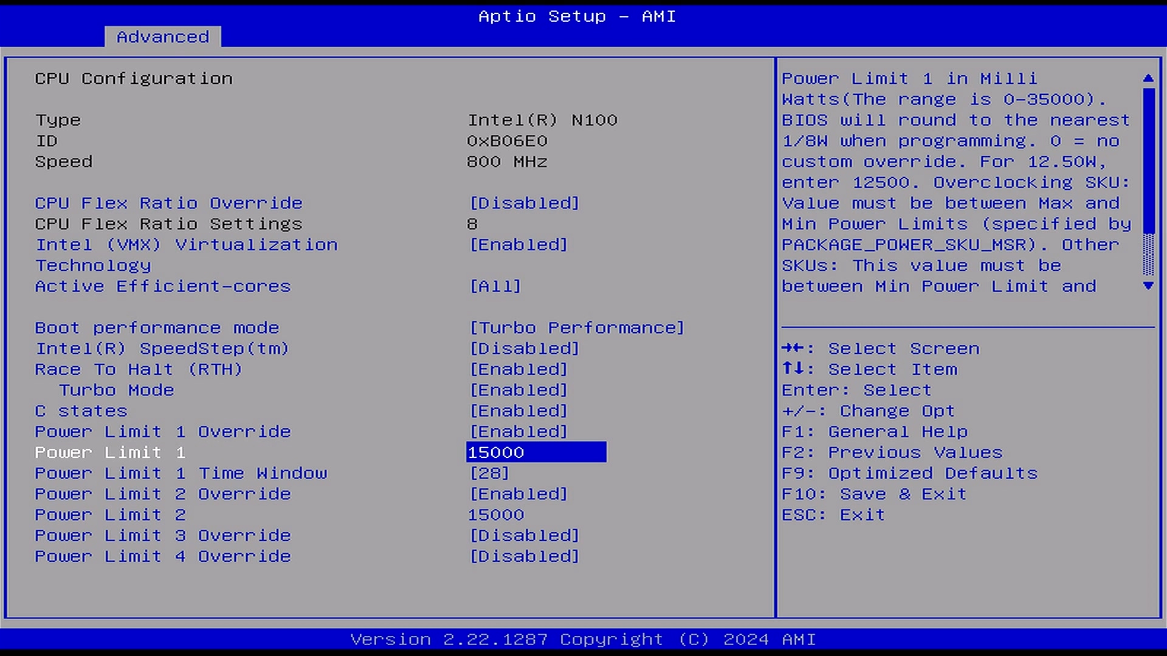Open Power Limit 1 Time Window dropdown
The height and width of the screenshot is (656, 1167).
click(x=489, y=473)
